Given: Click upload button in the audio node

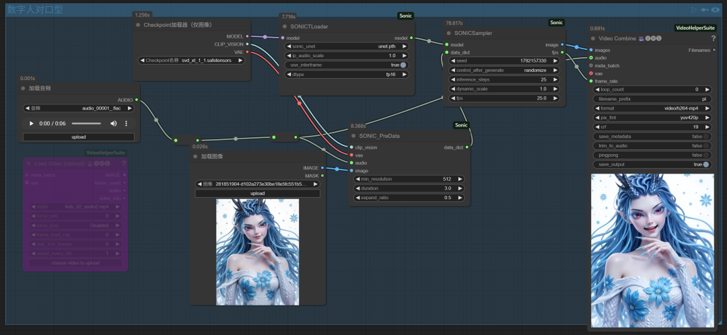Looking at the screenshot, I should (x=78, y=137).
